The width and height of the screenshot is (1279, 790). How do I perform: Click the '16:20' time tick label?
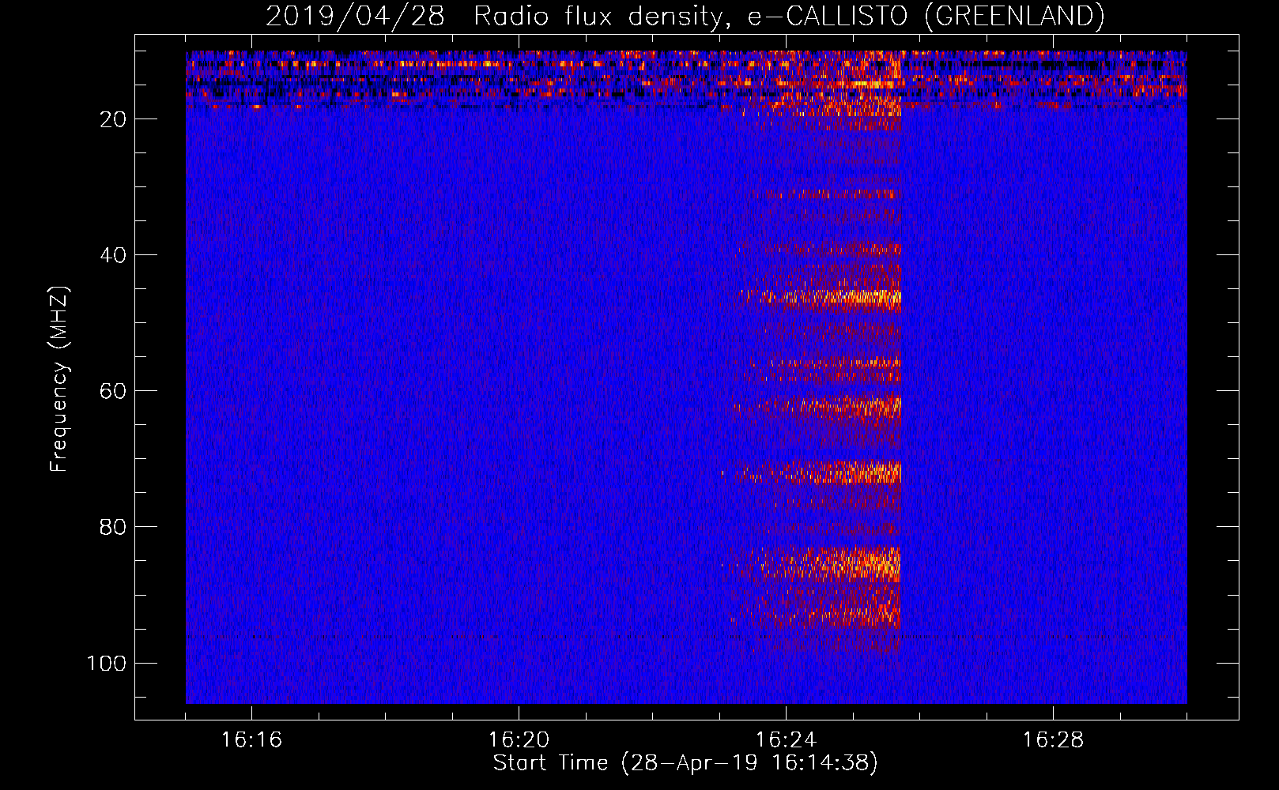(x=519, y=740)
